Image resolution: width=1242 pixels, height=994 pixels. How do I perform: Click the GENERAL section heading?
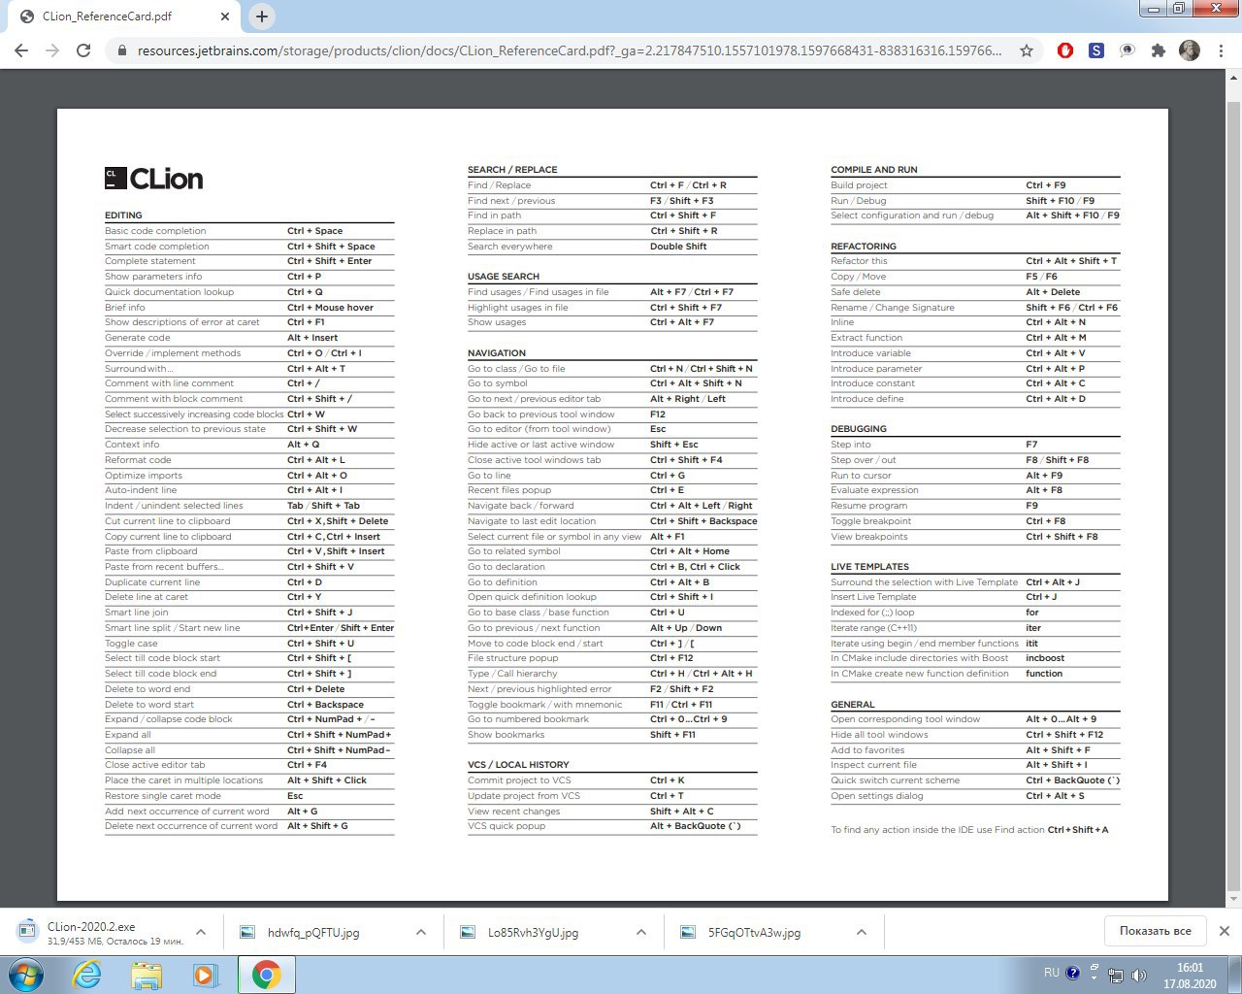tap(853, 705)
